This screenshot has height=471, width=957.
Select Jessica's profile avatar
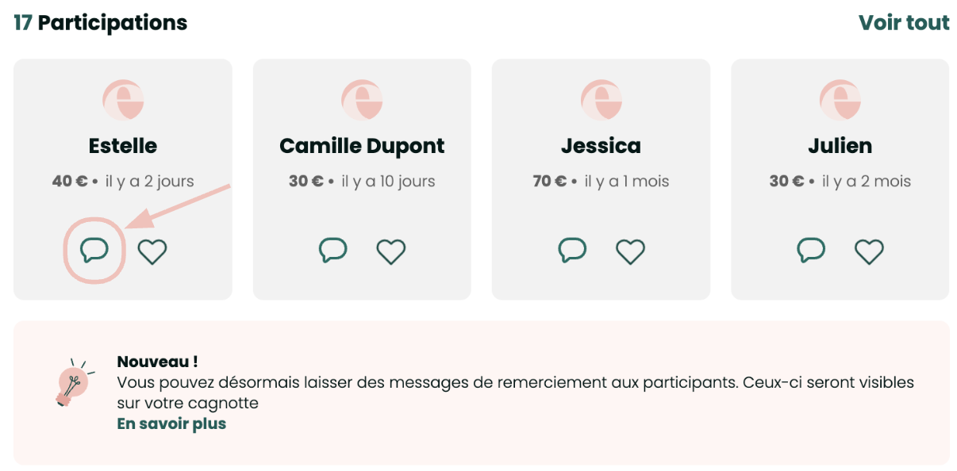click(601, 101)
